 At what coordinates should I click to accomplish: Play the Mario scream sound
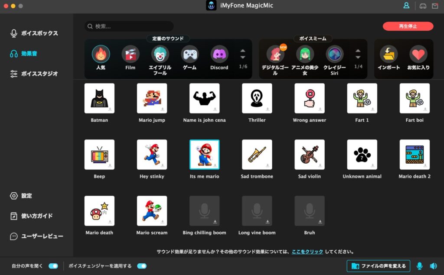[152, 211]
